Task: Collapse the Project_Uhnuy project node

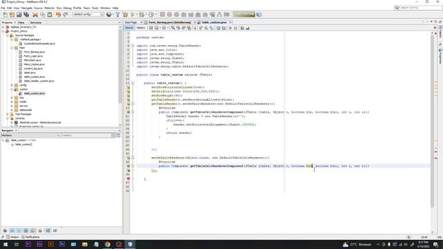Action: [x=3, y=31]
